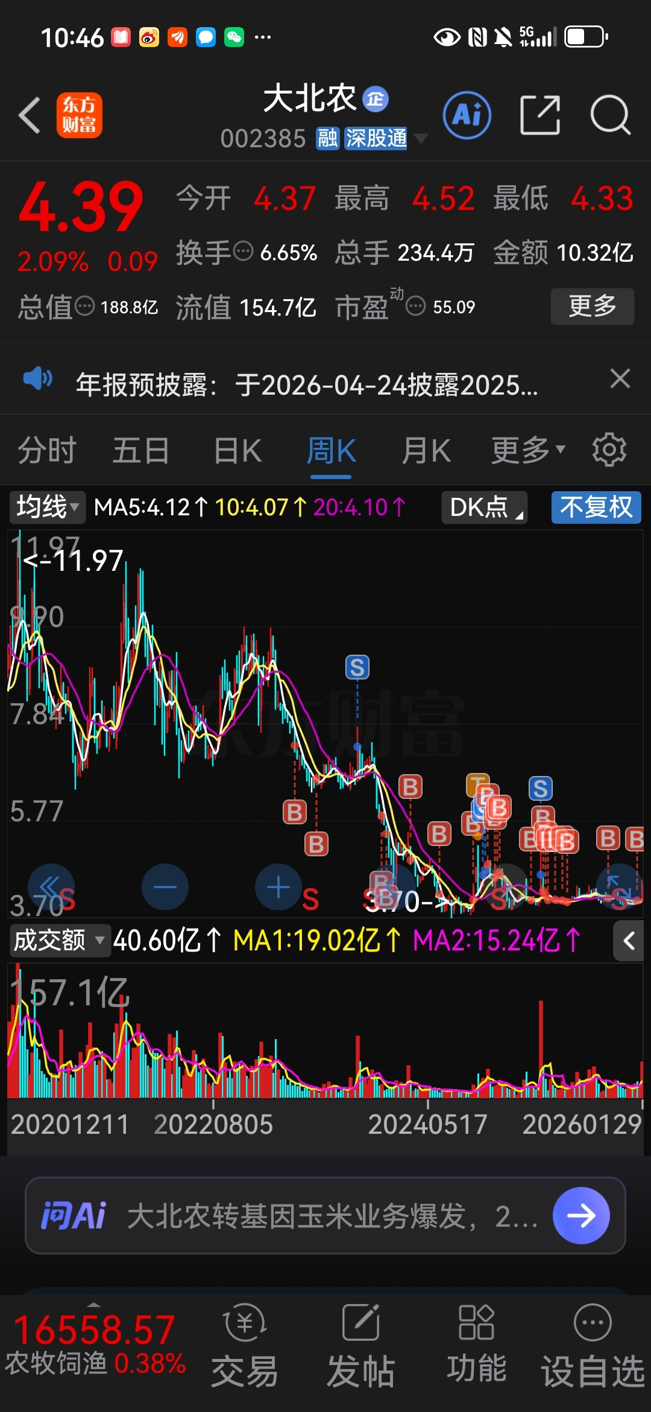Open chart settings gear icon
The height and width of the screenshot is (1412, 651).
[609, 450]
